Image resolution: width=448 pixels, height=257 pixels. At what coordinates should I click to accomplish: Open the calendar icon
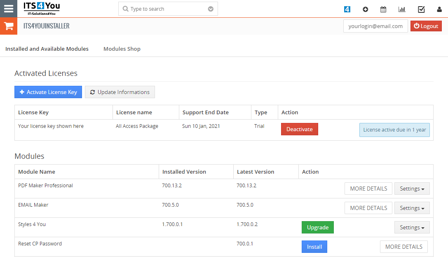[383, 9]
